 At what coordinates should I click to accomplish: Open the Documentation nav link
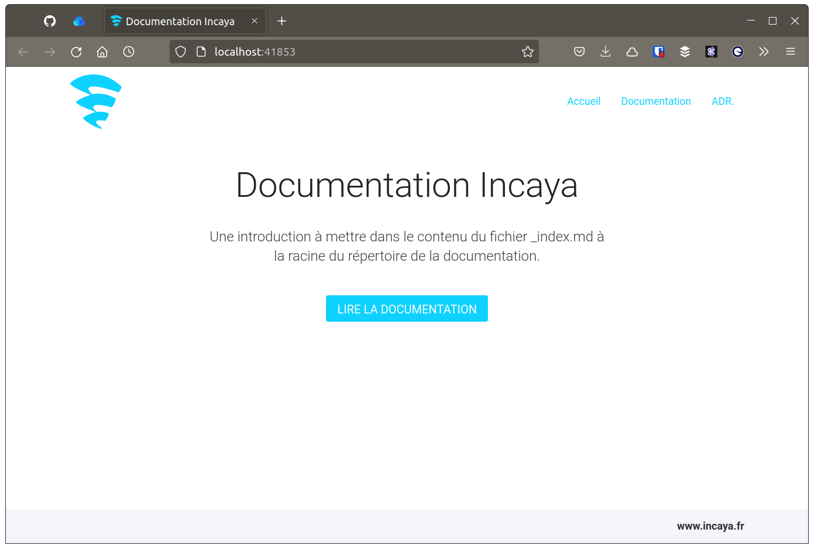tap(656, 101)
